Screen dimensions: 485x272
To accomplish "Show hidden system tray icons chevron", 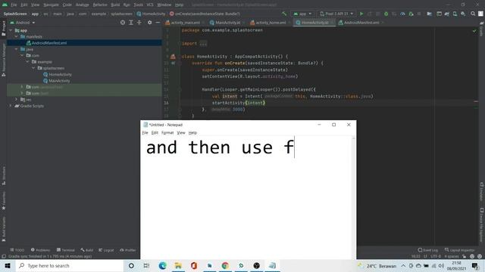I will click(x=403, y=265).
